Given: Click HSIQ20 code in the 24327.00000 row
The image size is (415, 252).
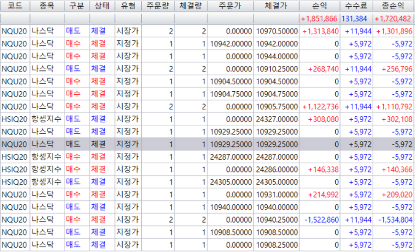Looking at the screenshot, I should coord(14,119).
